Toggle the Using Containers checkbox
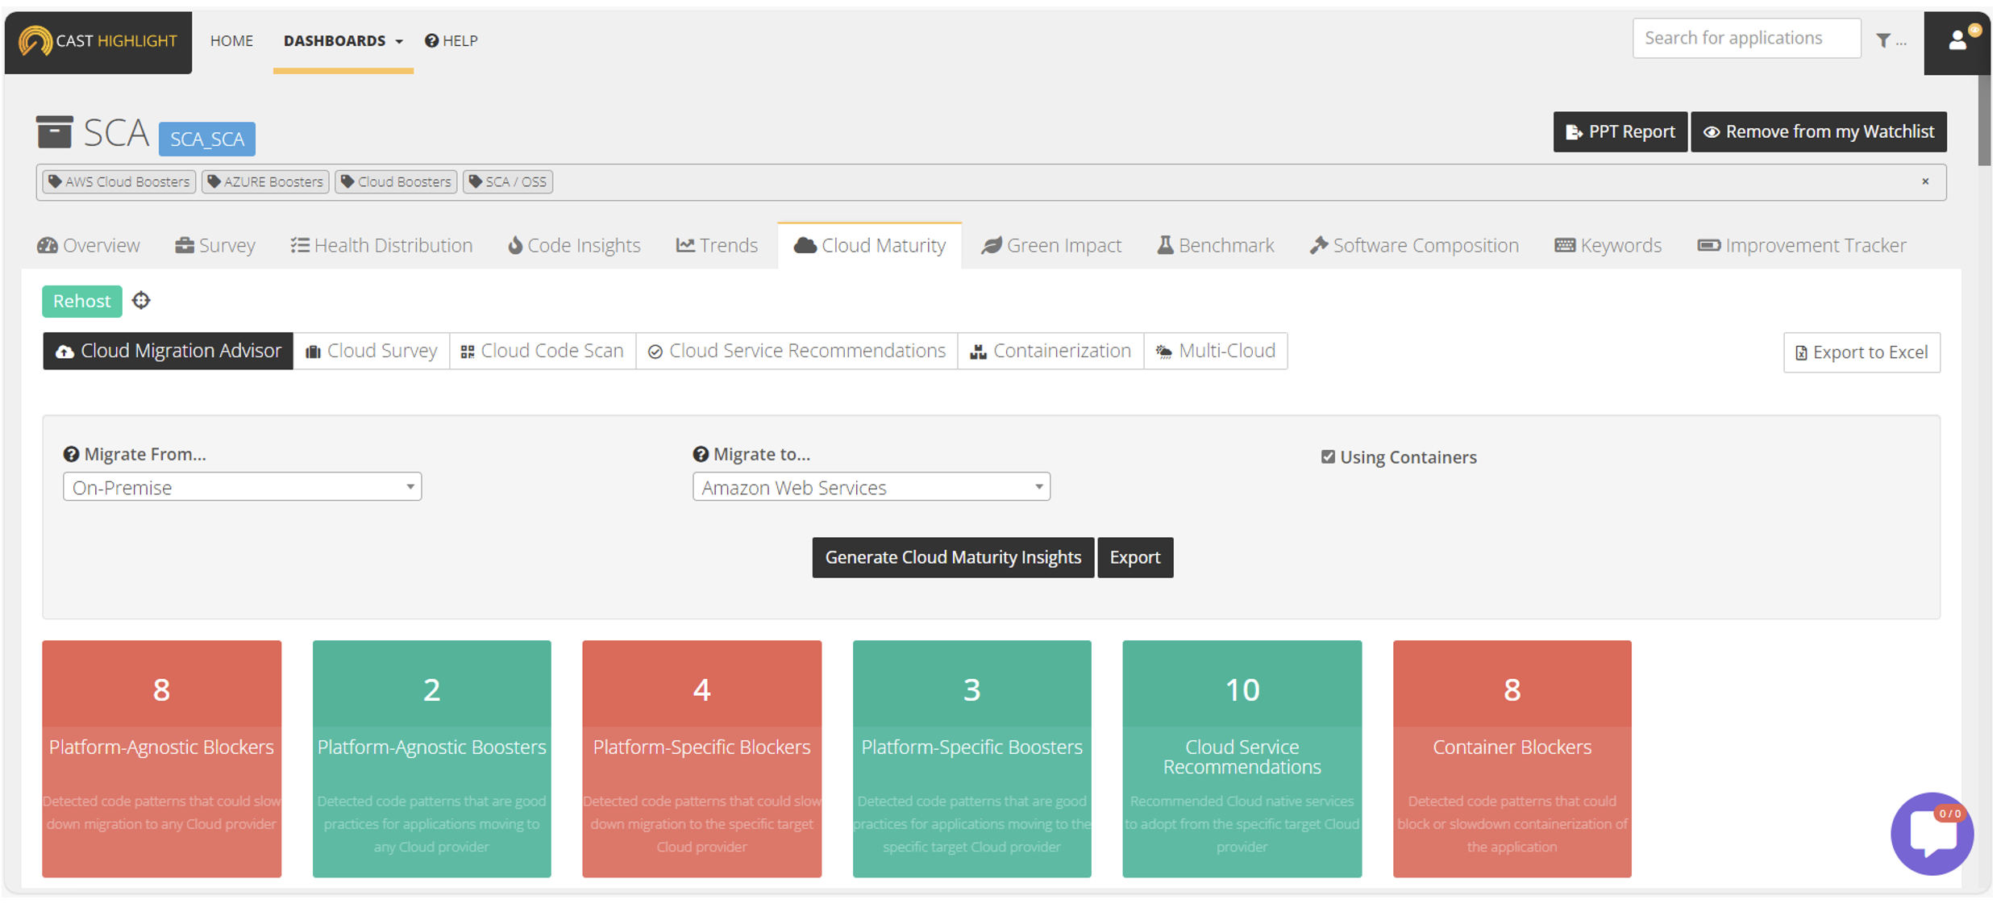The width and height of the screenshot is (2001, 908). pos(1328,457)
